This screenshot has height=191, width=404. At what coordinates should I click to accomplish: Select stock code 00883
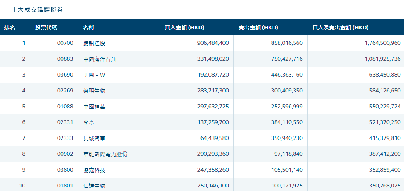coord(65,59)
